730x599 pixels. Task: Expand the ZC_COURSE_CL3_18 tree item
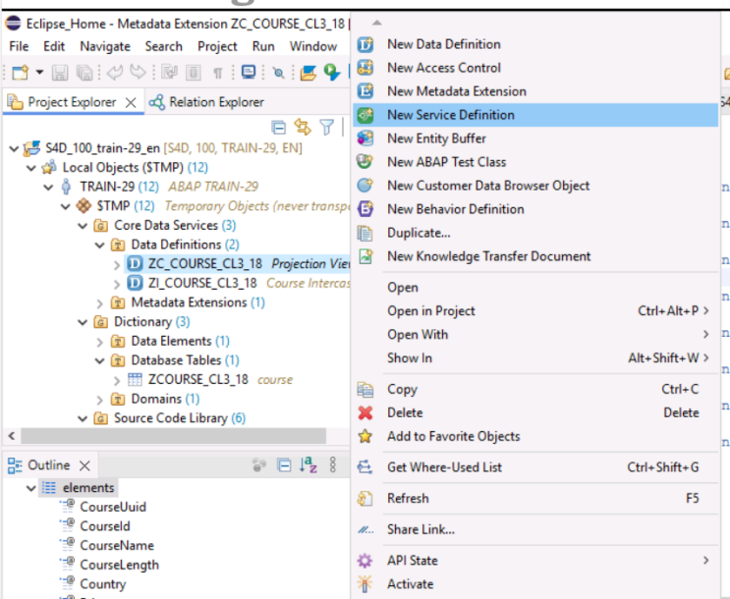click(117, 265)
